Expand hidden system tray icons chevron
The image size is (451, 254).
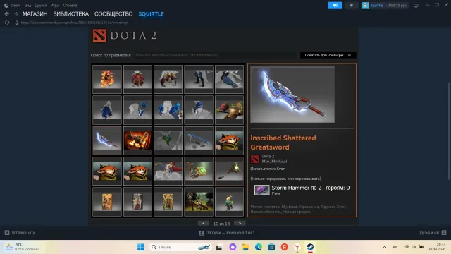click(x=385, y=247)
